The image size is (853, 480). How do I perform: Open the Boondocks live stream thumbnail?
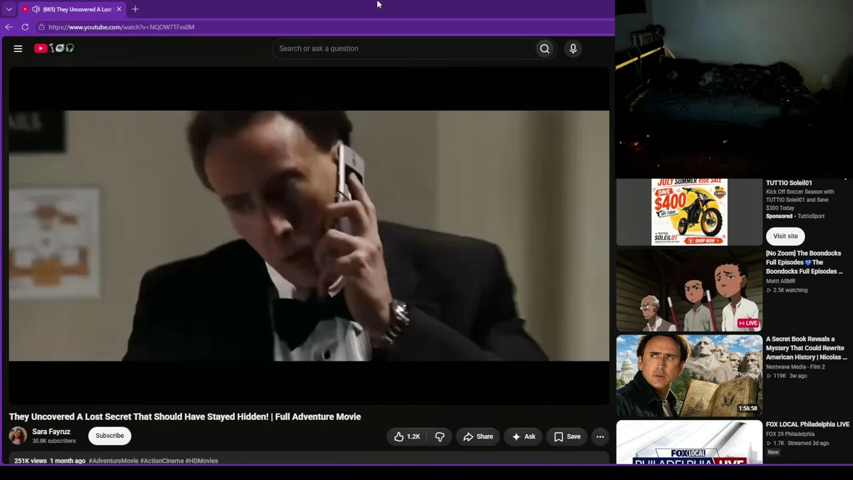pyautogui.click(x=689, y=291)
